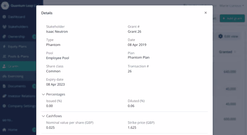Open the user account dropdown
The image size is (247, 135).
tap(232, 6)
